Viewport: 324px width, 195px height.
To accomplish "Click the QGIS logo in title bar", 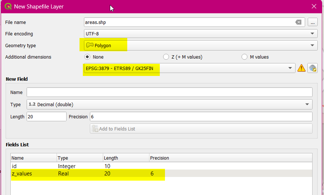I will [x=8, y=6].
